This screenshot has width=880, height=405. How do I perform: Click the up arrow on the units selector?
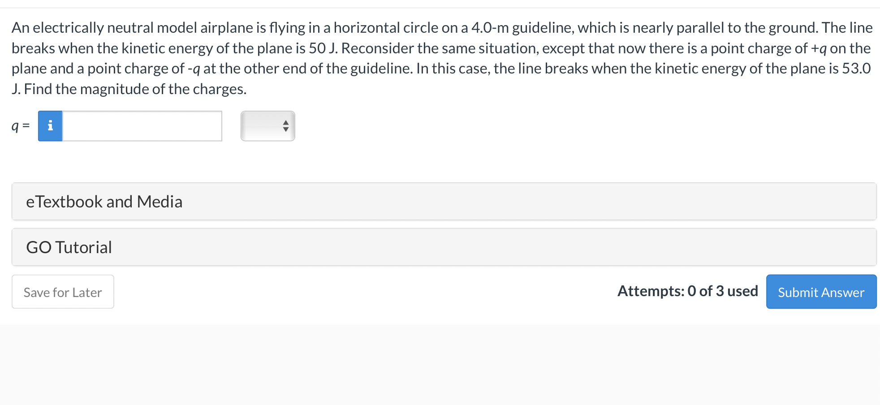coord(285,123)
